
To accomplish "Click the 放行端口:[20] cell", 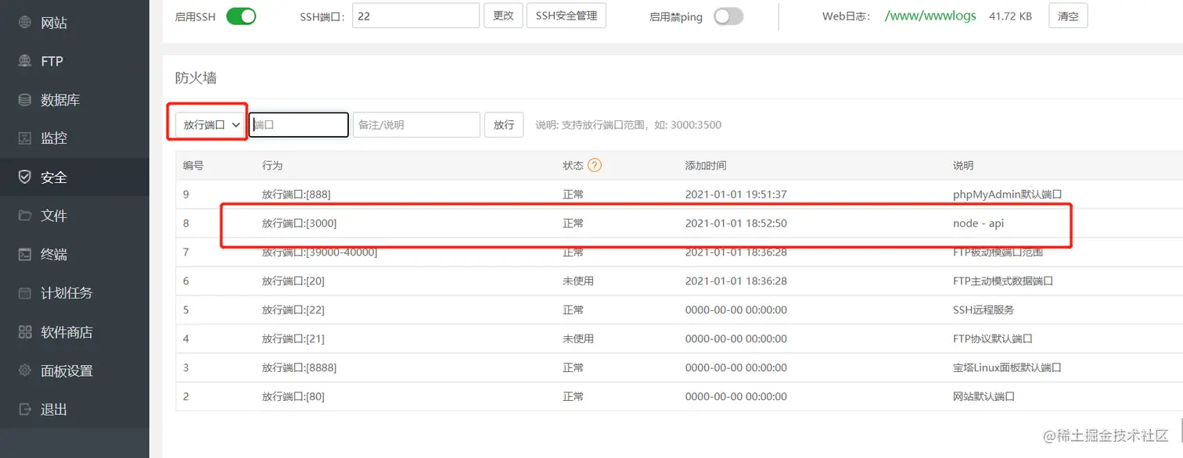I will tap(293, 281).
